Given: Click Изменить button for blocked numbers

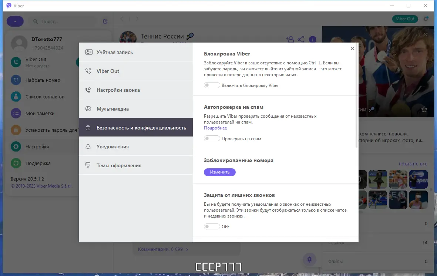Looking at the screenshot, I should 220,172.
